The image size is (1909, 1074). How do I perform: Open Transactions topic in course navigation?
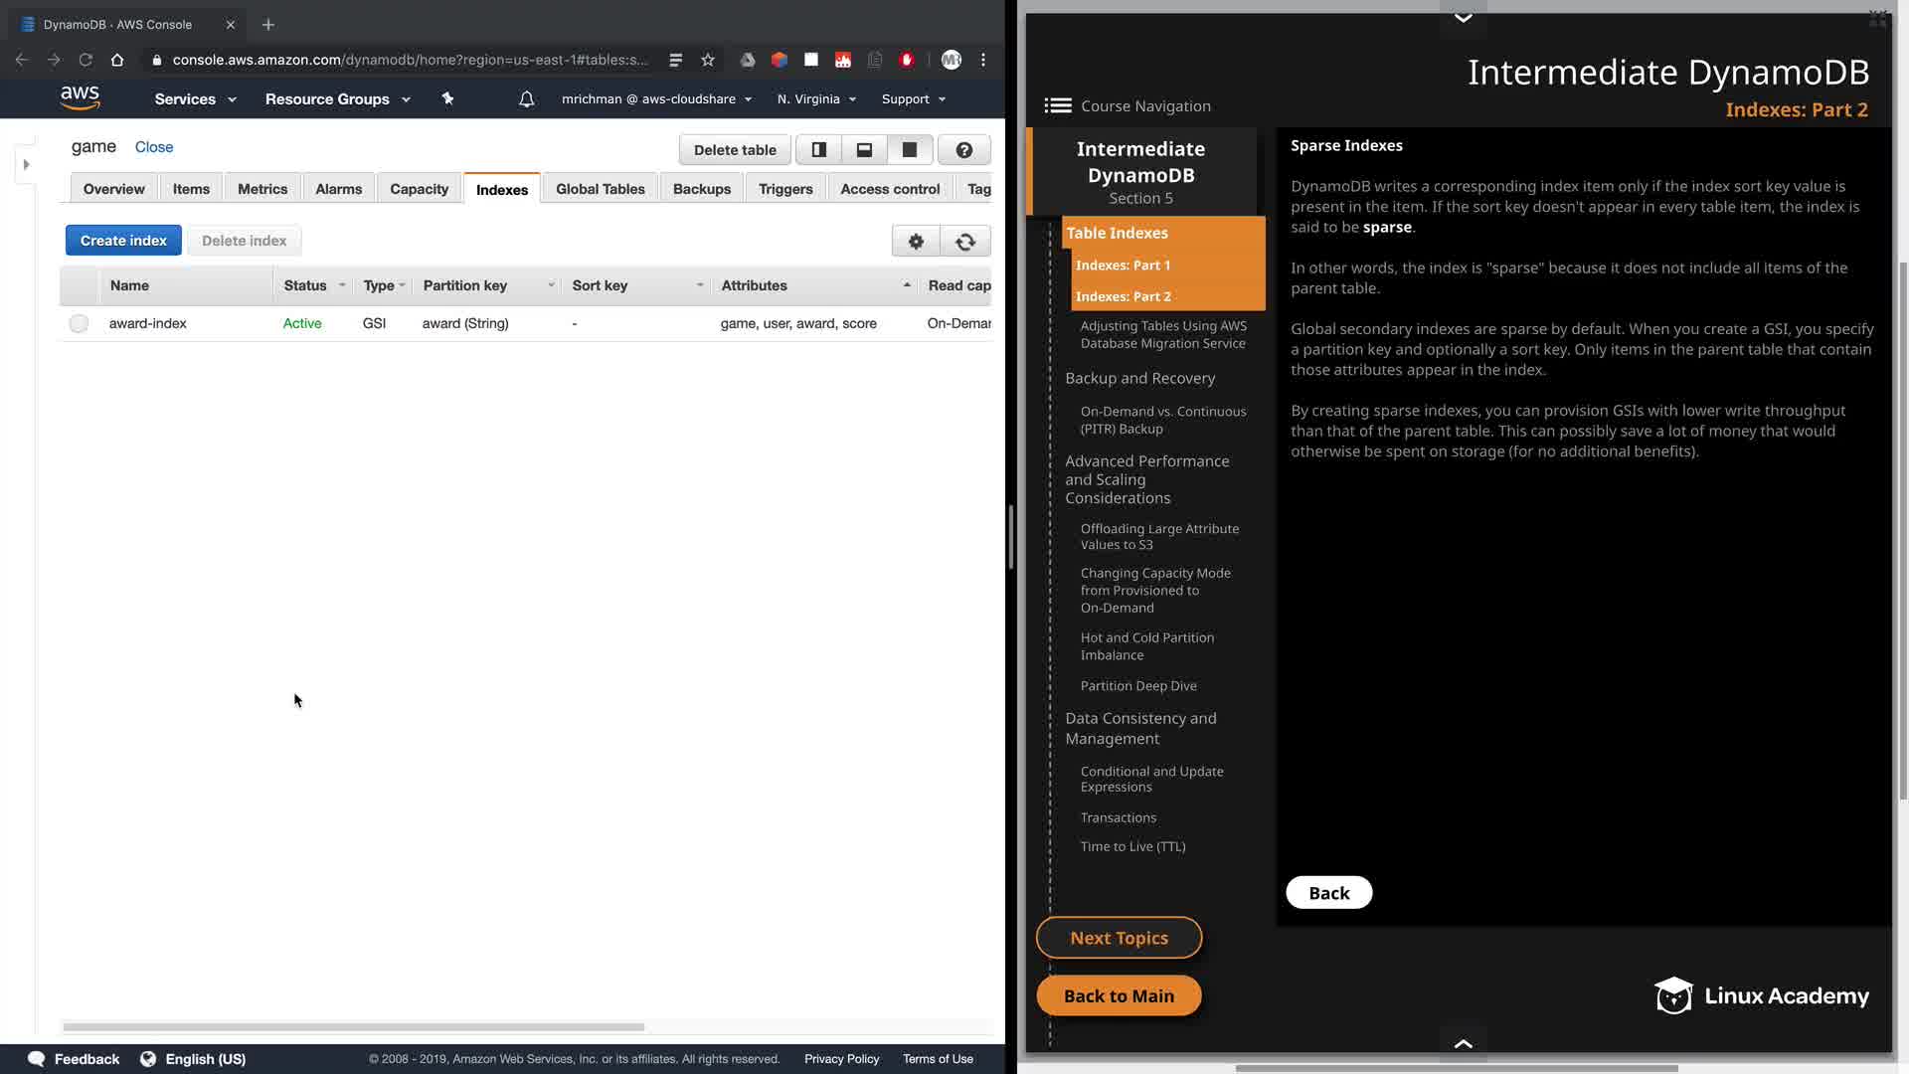(x=1119, y=817)
